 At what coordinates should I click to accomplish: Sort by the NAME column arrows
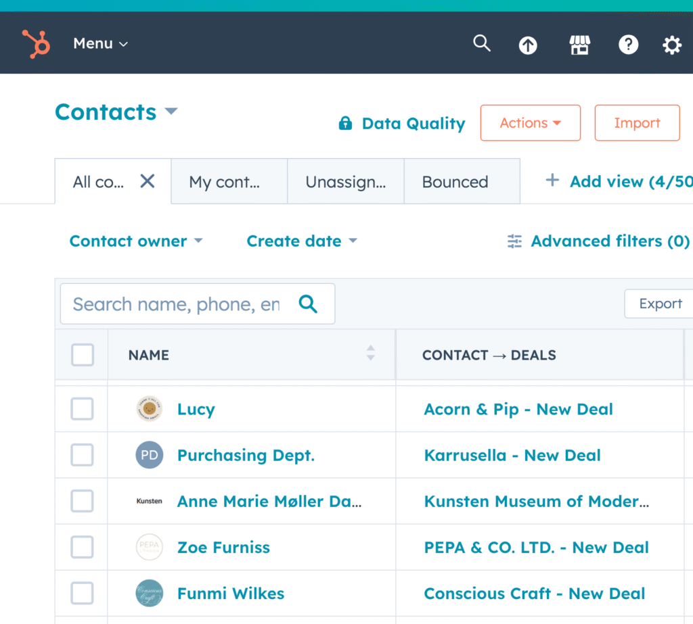[370, 353]
